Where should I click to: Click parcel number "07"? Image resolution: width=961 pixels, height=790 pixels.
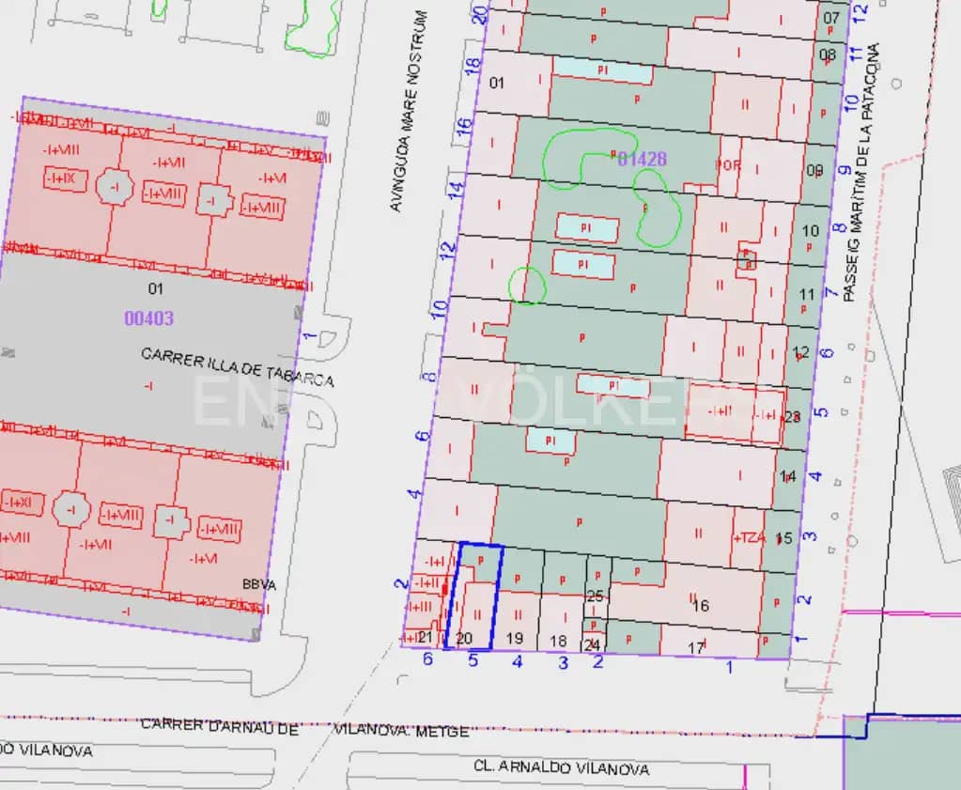(831, 17)
